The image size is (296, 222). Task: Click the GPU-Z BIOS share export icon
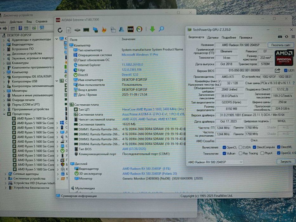click(x=278, y=71)
